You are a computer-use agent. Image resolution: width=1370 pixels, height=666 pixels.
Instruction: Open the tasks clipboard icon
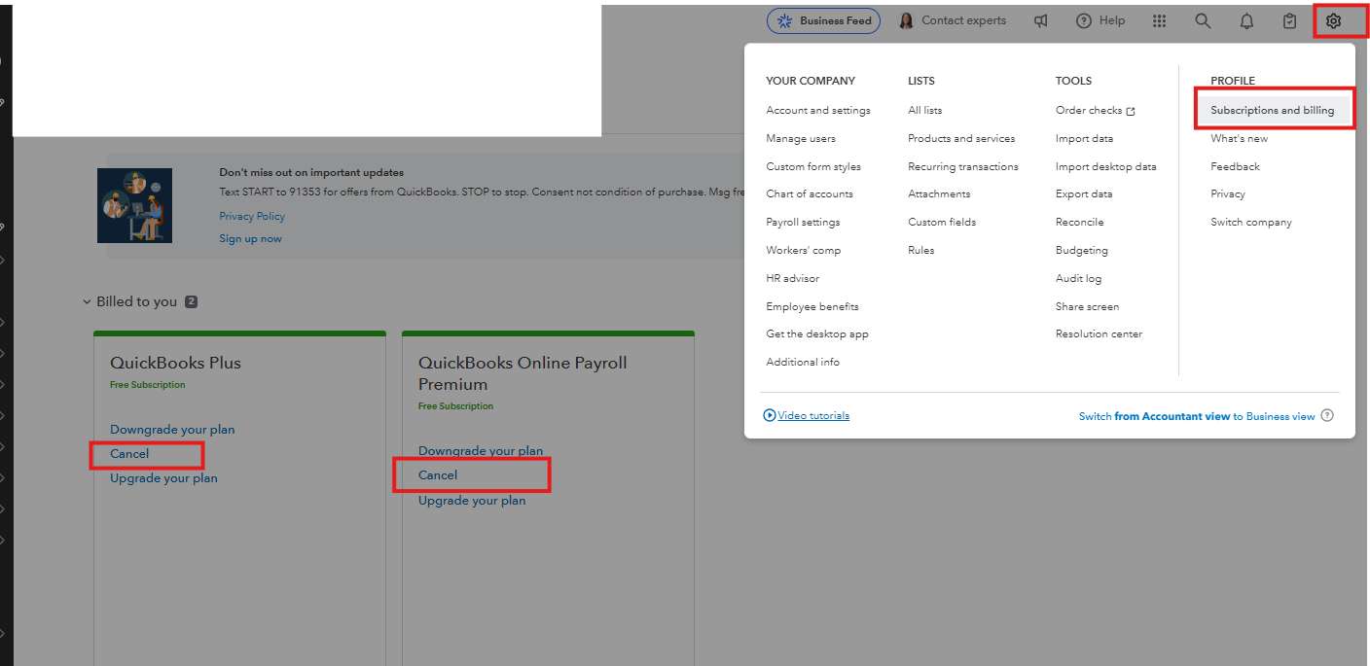pos(1289,20)
